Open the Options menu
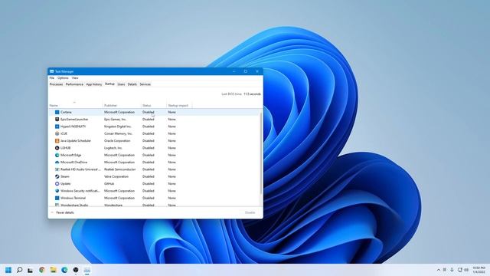490x276 pixels. pyautogui.click(x=63, y=78)
